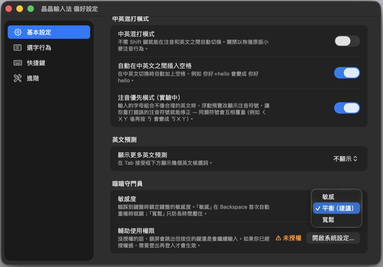The width and height of the screenshot is (383, 267).
Task: Click the yellow minimize window button
Action: coord(19,9)
